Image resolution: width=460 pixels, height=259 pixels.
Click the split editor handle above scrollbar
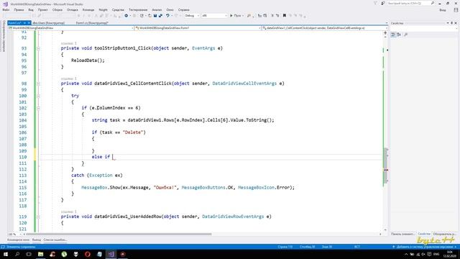tap(385, 33)
